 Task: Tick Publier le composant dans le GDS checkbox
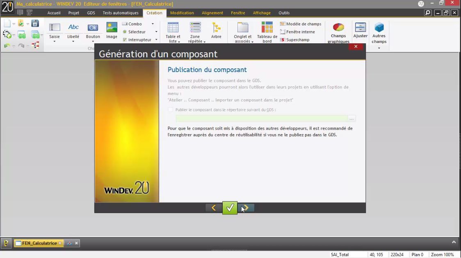point(170,110)
